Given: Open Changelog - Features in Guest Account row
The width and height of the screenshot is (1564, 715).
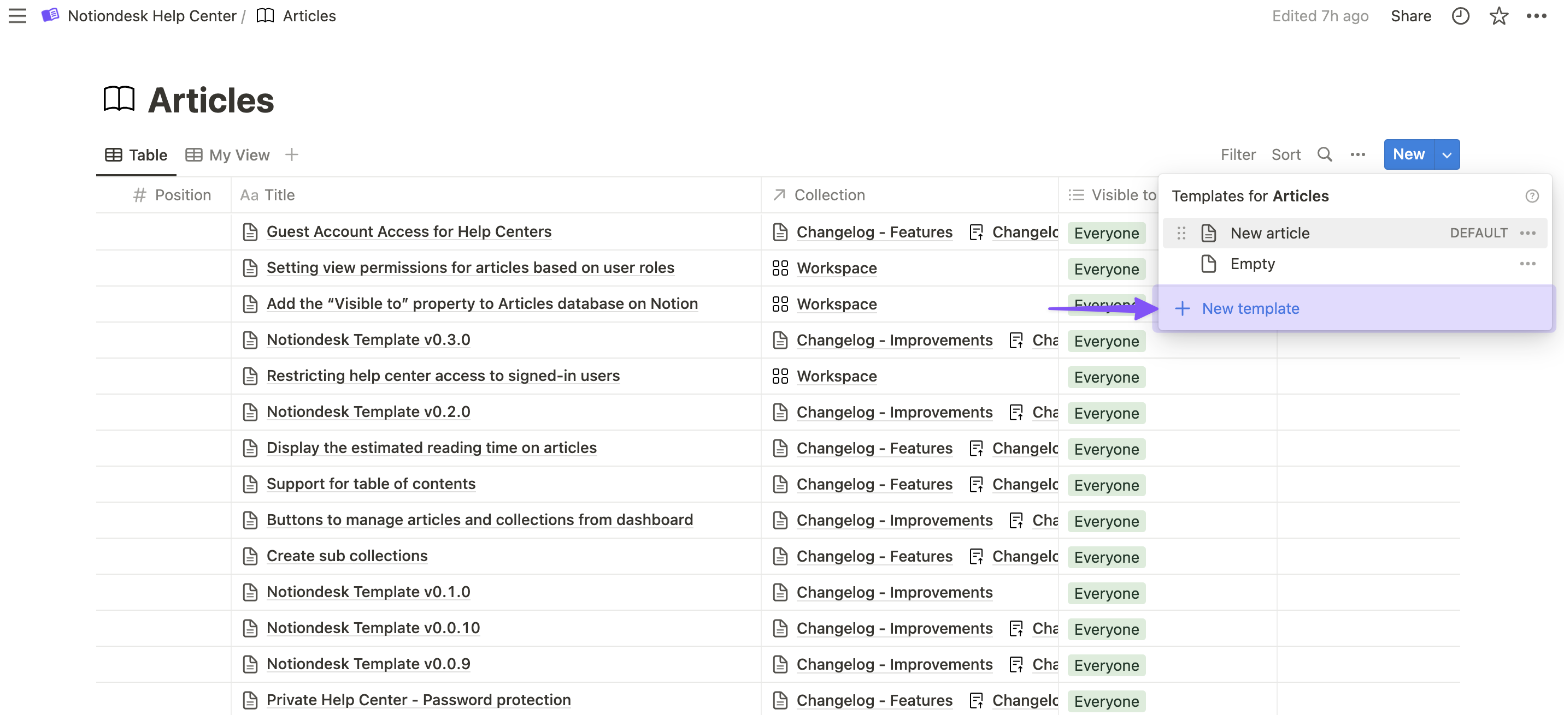Looking at the screenshot, I should (x=874, y=233).
